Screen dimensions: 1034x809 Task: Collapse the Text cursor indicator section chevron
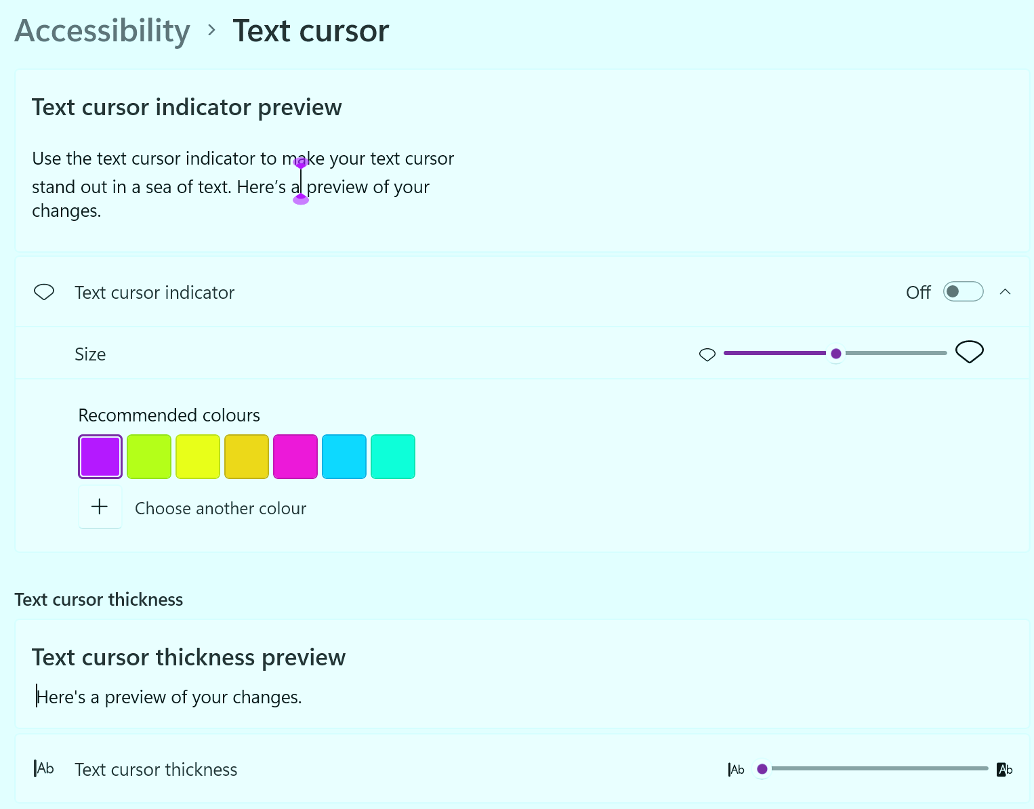point(1006,291)
